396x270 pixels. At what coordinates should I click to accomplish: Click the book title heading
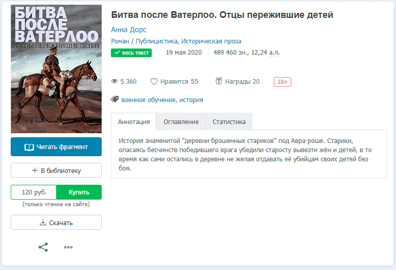(222, 15)
